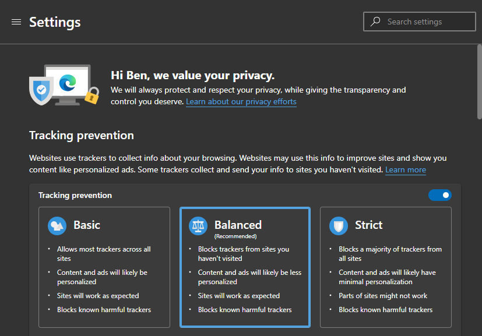Click 'Content and ads will likely be less personalized'

click(249, 277)
